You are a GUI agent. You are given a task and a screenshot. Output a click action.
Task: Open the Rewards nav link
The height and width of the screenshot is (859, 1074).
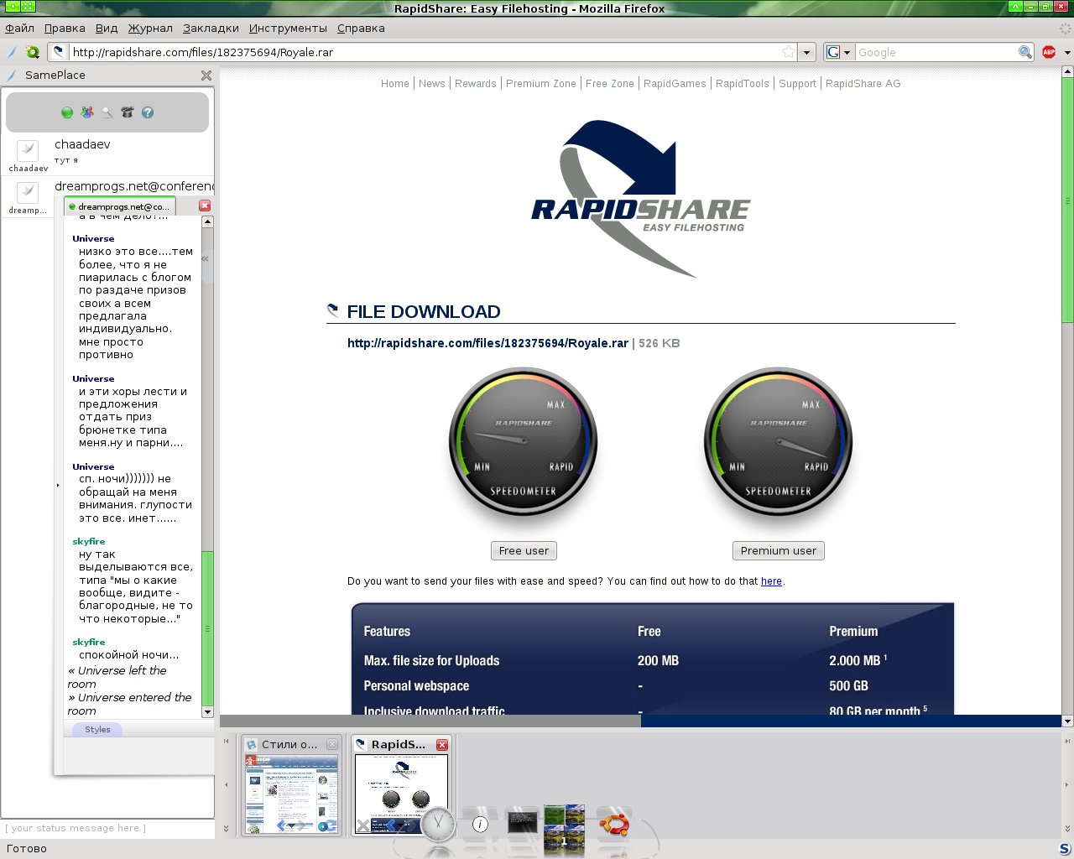[x=476, y=84]
